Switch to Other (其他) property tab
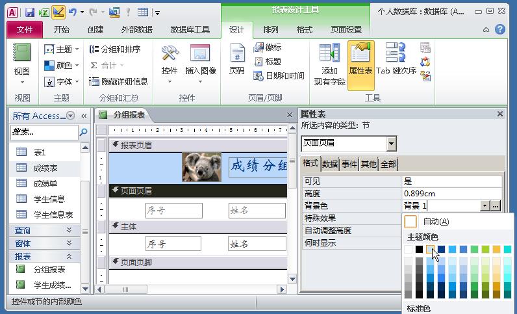The height and width of the screenshot is (314, 517). [x=369, y=164]
